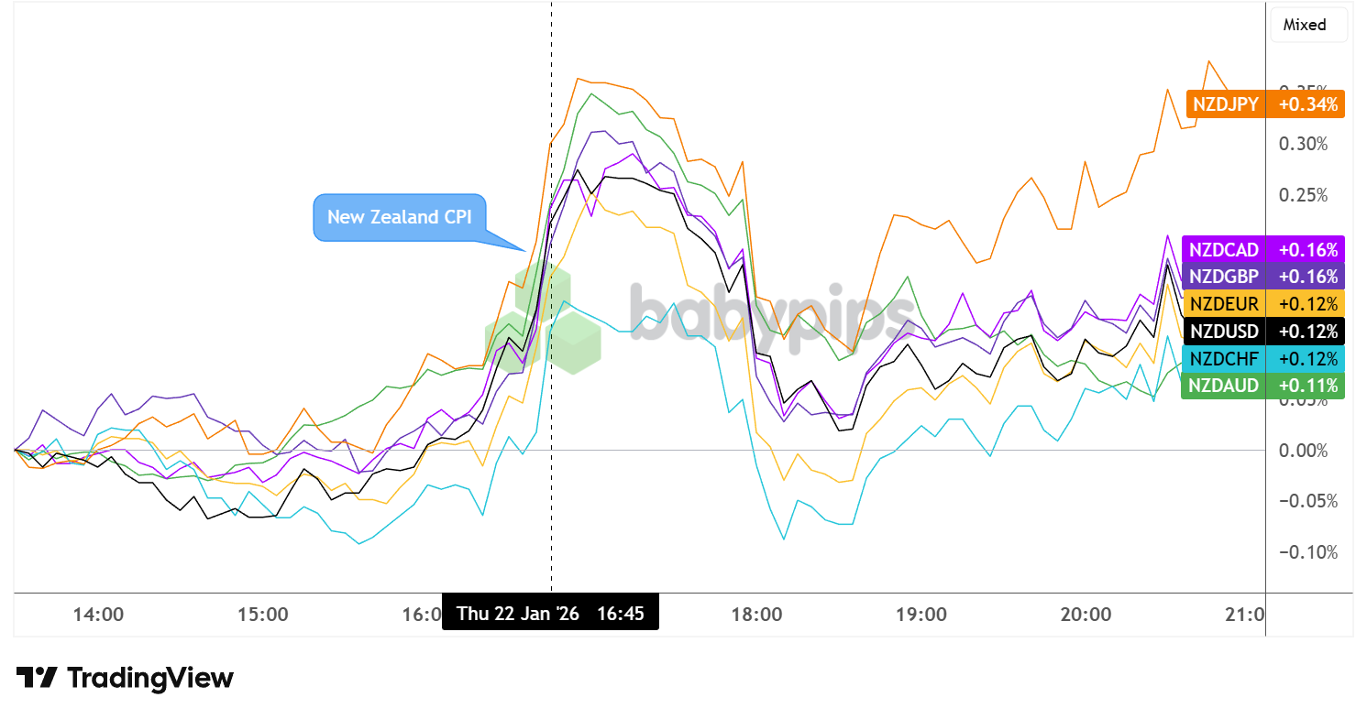Click the cyan NZDCHF label
This screenshot has width=1367, height=719.
pos(1224,358)
